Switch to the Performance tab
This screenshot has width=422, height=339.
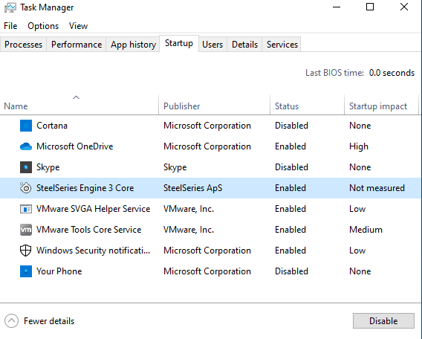click(x=77, y=45)
